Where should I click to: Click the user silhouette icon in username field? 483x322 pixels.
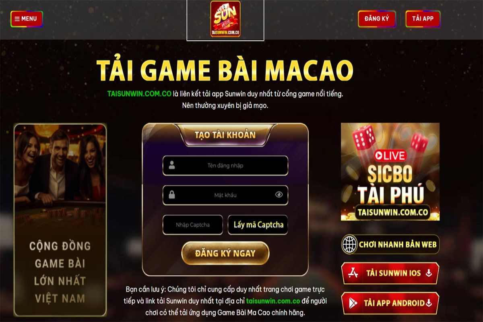click(172, 165)
